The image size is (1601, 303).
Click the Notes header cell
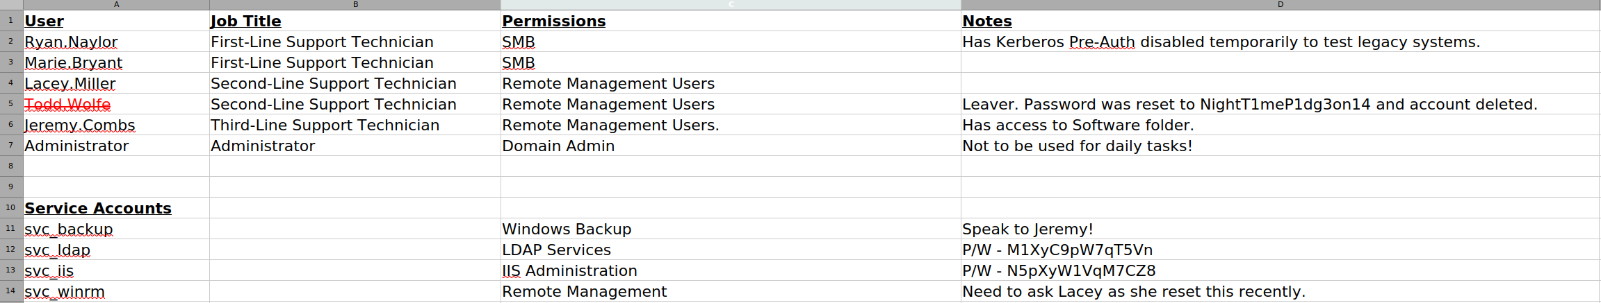click(1281, 21)
